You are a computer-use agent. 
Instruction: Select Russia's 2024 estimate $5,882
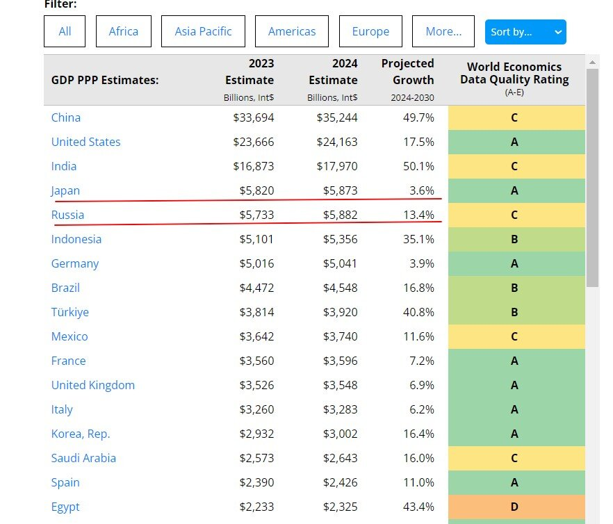click(x=340, y=215)
